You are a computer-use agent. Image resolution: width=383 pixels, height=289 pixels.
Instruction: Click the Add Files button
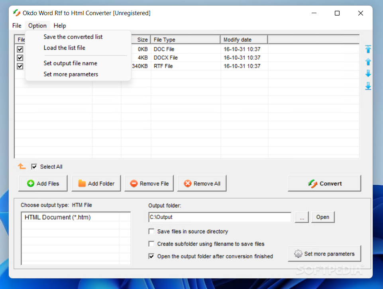coord(43,184)
